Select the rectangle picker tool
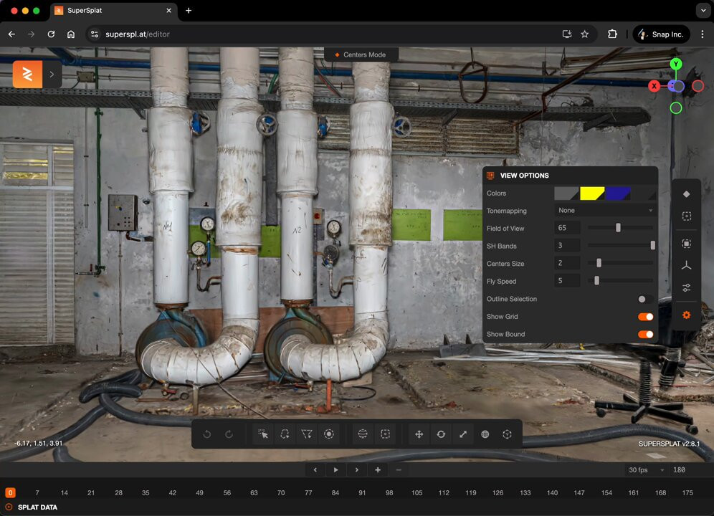 pos(264,434)
